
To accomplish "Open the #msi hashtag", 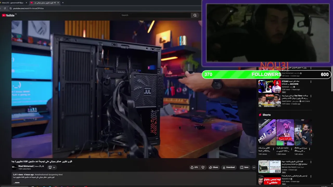I will (x=60, y=175).
